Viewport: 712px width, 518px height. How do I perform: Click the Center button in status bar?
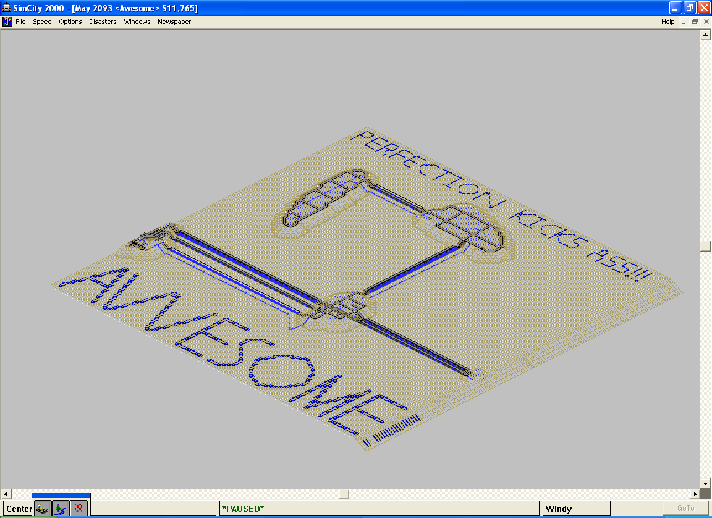(x=19, y=509)
